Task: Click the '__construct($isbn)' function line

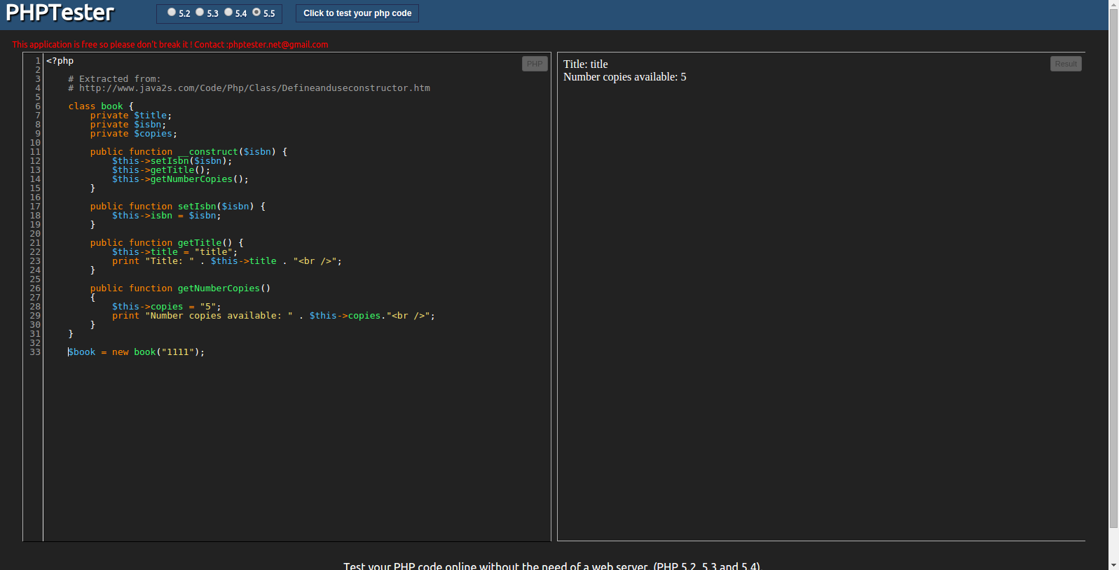Action: [188, 152]
